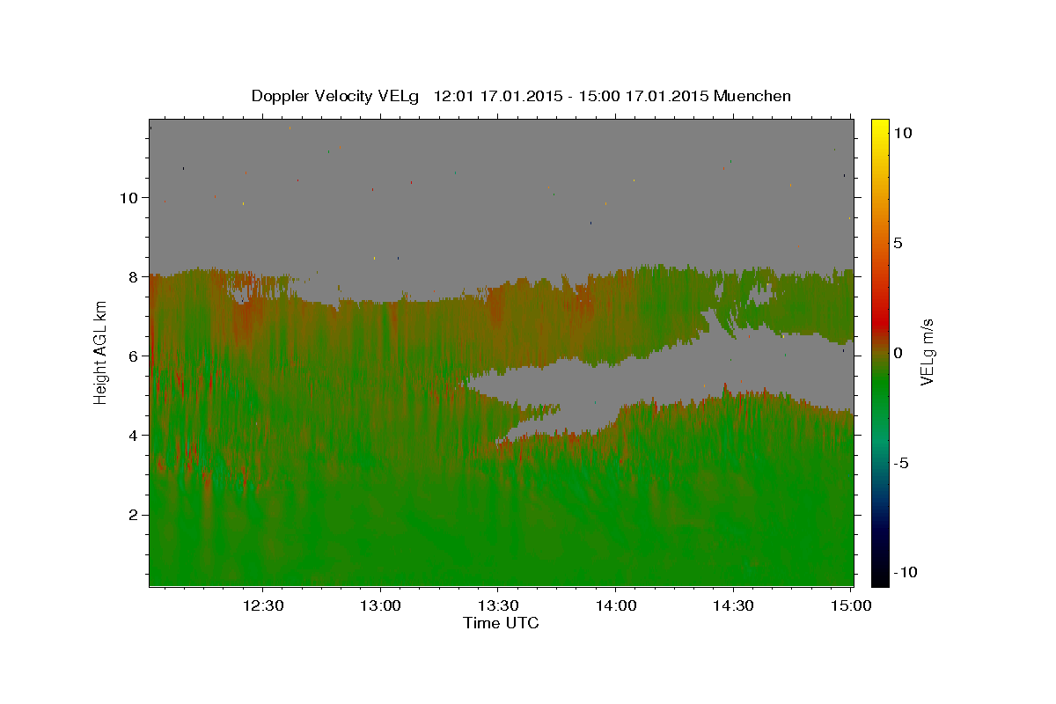Click the end date '15:00 17.01.2015' in title

click(643, 96)
